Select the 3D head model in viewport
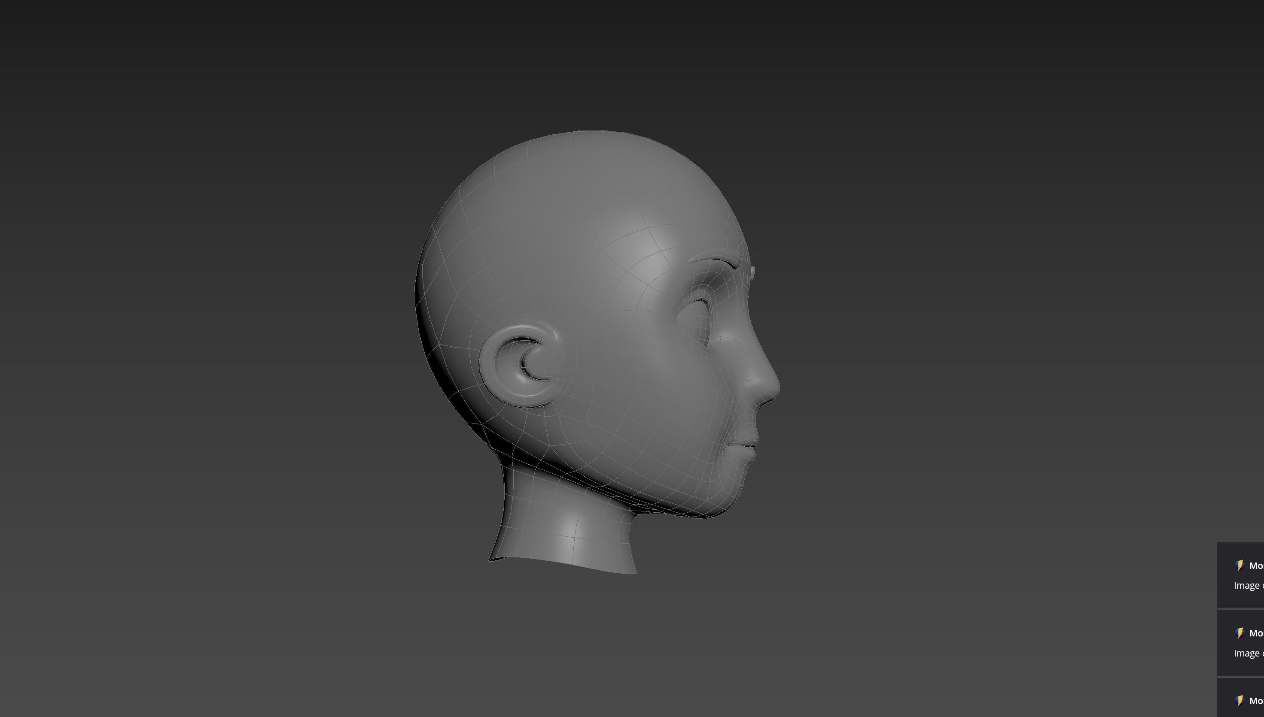The image size is (1264, 717). point(597,351)
